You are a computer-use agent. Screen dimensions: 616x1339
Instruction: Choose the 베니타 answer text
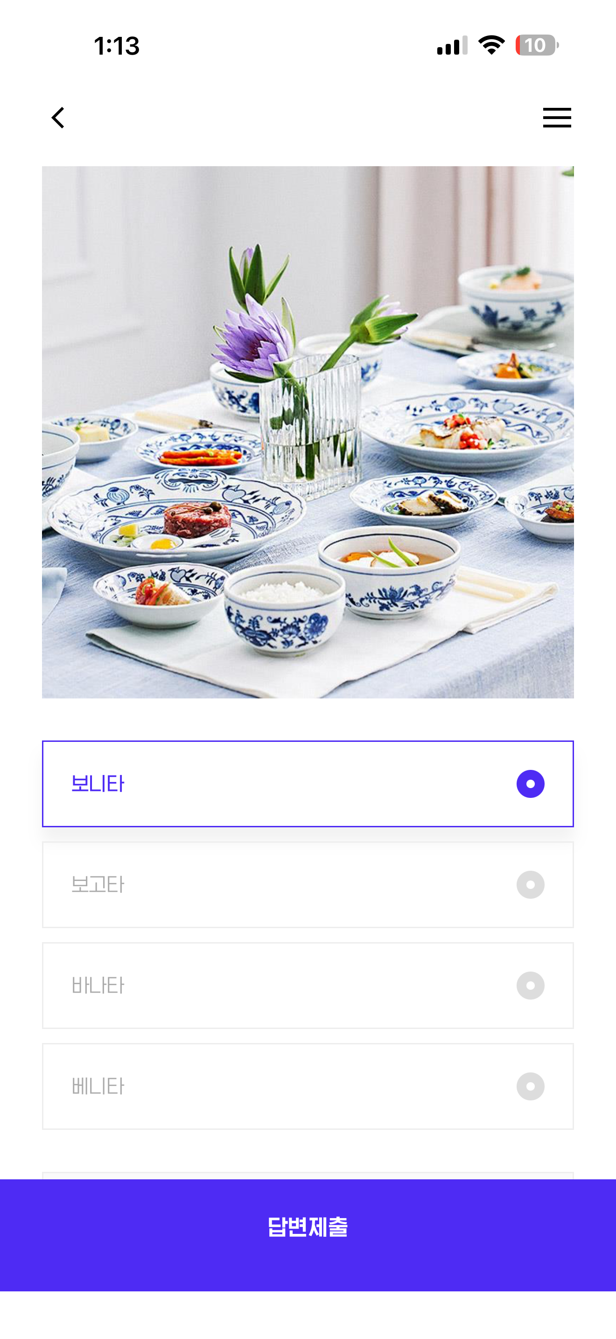(x=98, y=1086)
